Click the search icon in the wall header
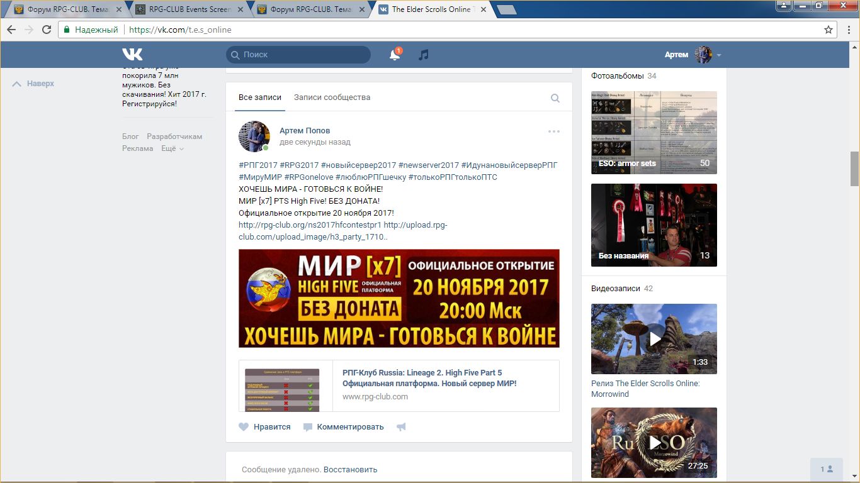Screen dimensions: 860x483 click(x=555, y=98)
